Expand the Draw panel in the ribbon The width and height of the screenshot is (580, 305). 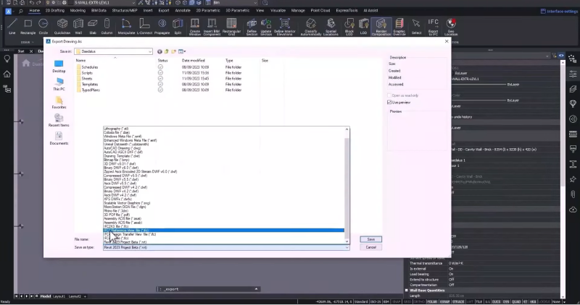(x=27, y=42)
